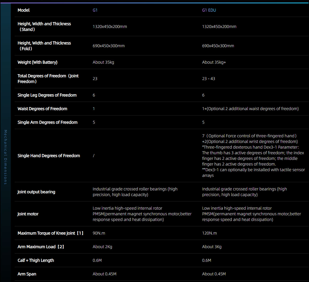Click the "Waist Degrees of Freedom" row label
Screen dimensions: 309x282
42,109
